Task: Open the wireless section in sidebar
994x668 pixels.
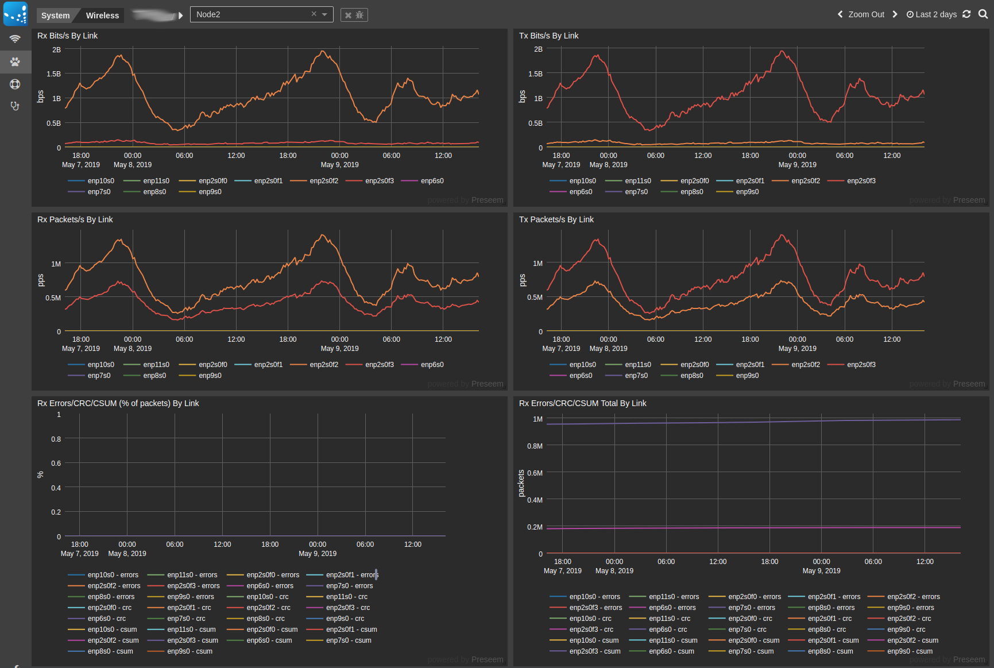Action: pos(16,39)
